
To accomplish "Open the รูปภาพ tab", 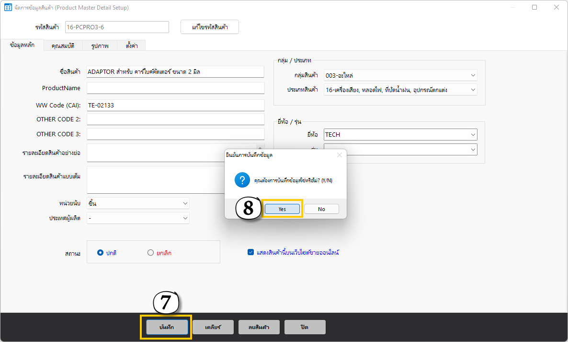I will [99, 46].
